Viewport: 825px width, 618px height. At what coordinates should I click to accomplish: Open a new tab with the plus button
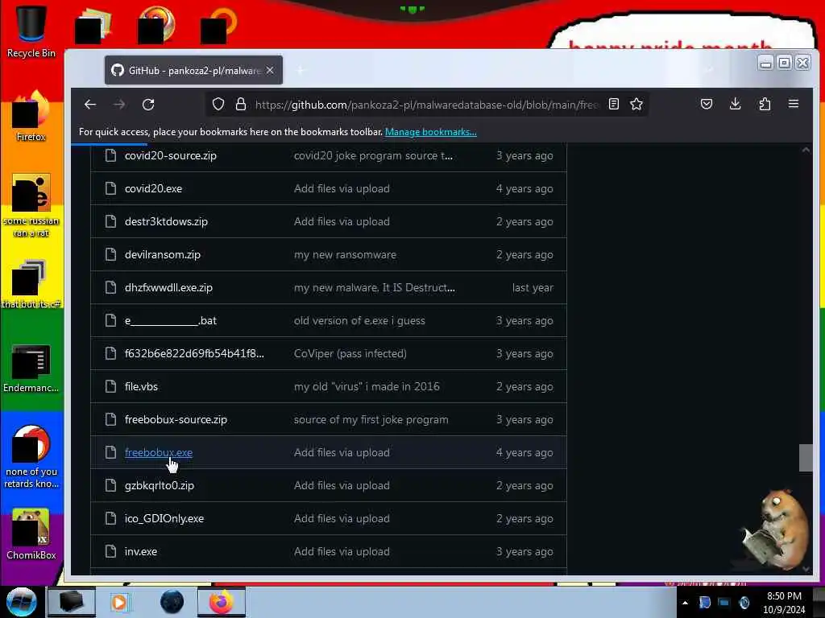(x=301, y=70)
